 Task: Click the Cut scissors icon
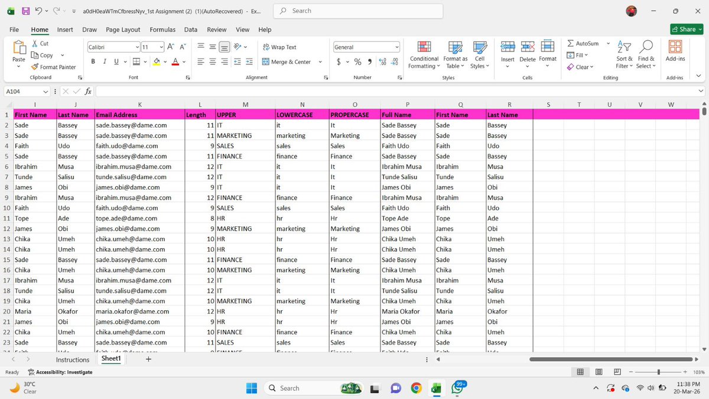point(35,43)
